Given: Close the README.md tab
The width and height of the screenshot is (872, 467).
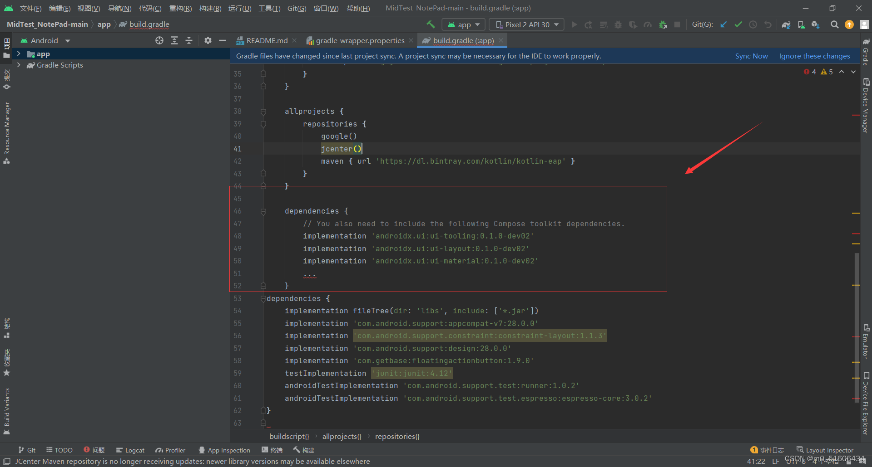Looking at the screenshot, I should (294, 40).
